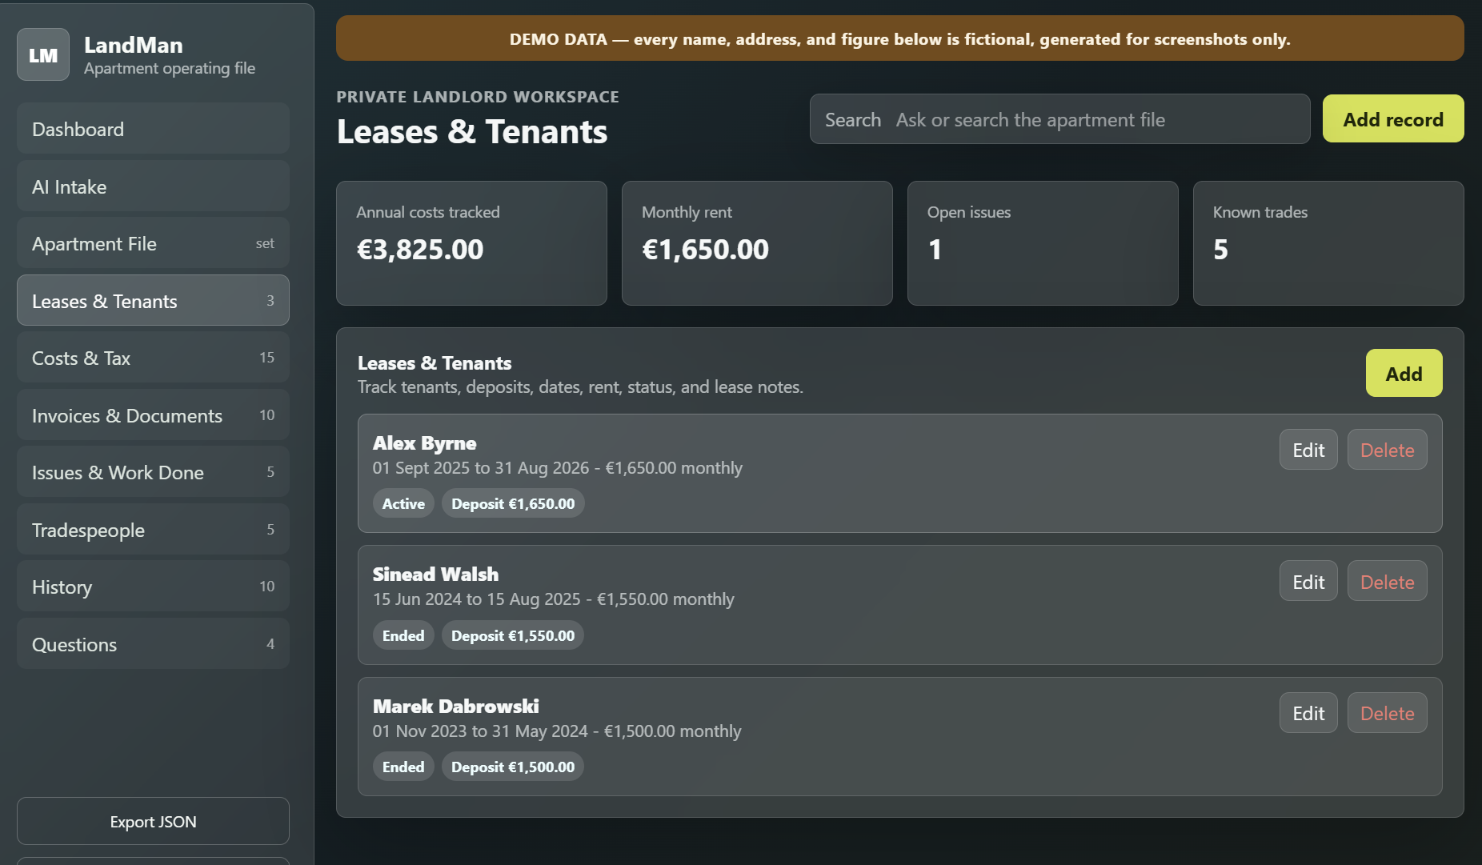
Task: Click the '15 Jun 2024 to 15 Aug 2025' text
Action: click(477, 599)
